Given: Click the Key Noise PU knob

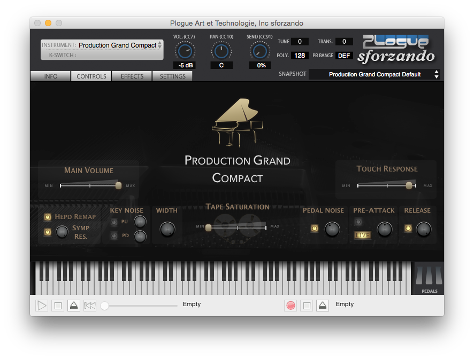Looking at the screenshot, I should (x=140, y=222).
